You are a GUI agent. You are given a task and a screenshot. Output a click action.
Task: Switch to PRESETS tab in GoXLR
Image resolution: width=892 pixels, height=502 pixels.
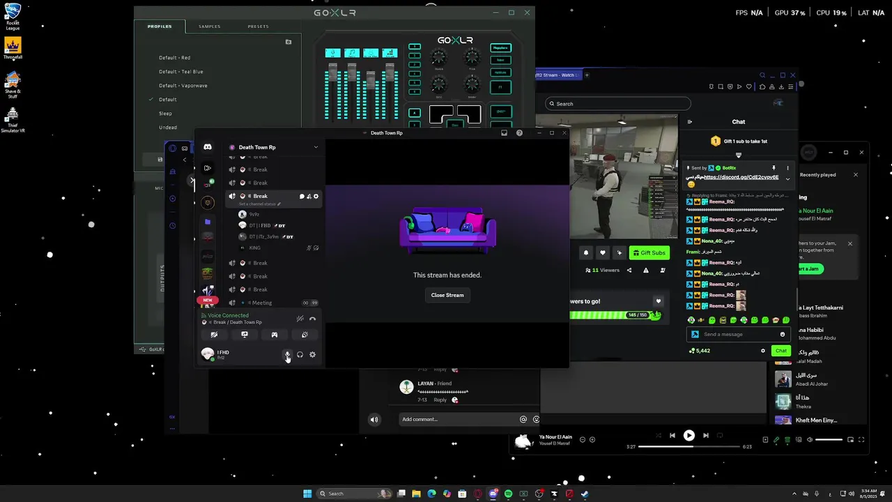pos(259,26)
